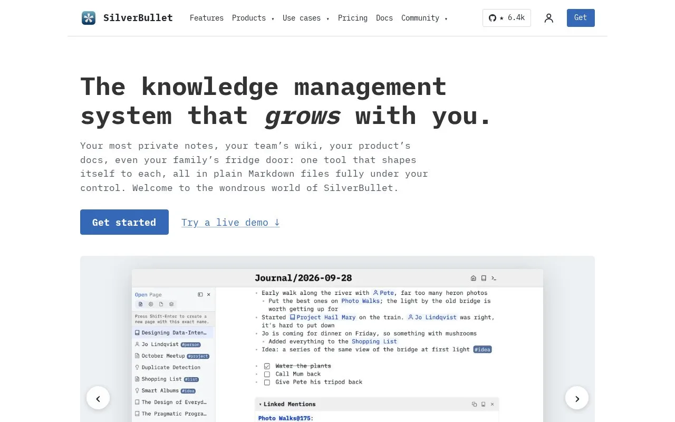Screen dimensions: 675x422
Task: Click the Get started button
Action: (124, 222)
